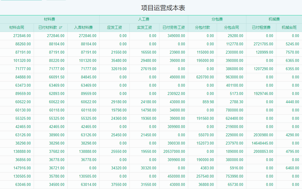Select the 已付租赁费 column header
The width and height of the screenshot is (302, 189).
coord(261,28)
